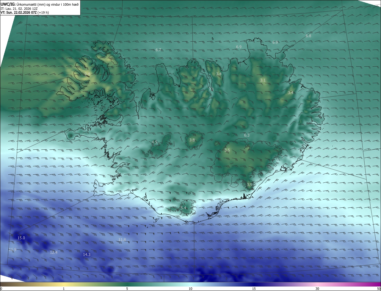This screenshot has width=381, height=291.
Task: Click the 11.8 value label over the sea
Action: (122, 240)
